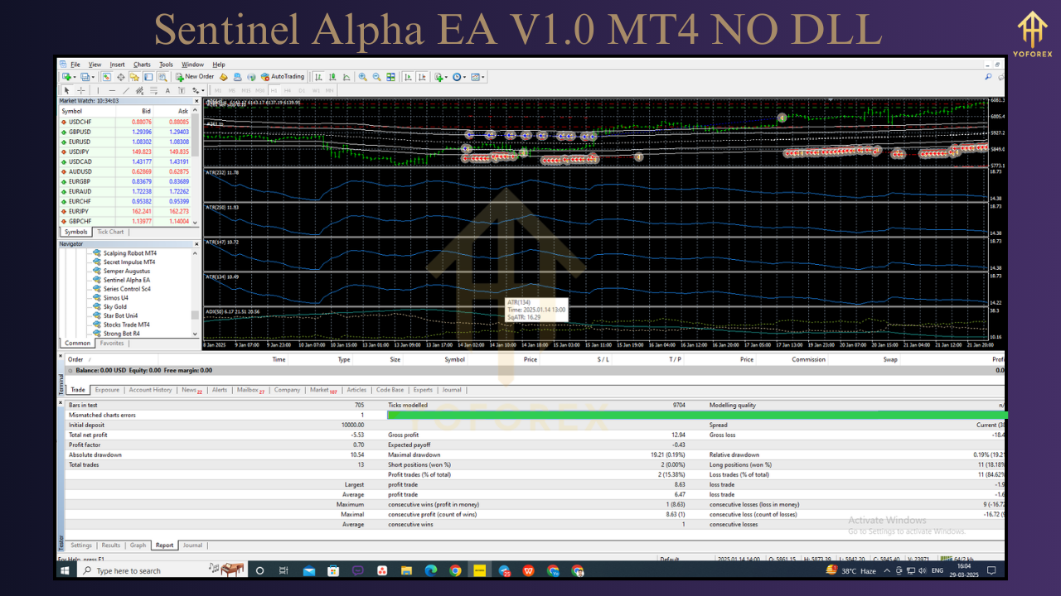Screen dimensions: 1061x596
Task: Click the green modelling quality progress bar
Action: coord(696,415)
